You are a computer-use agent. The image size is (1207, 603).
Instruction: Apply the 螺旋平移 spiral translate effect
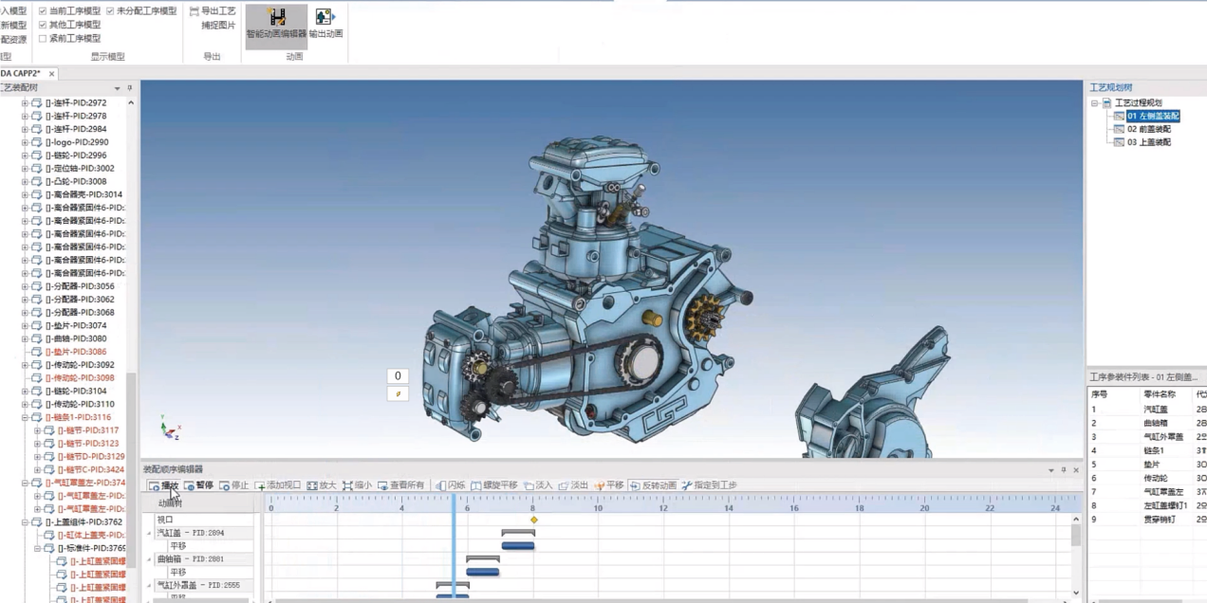click(x=494, y=485)
